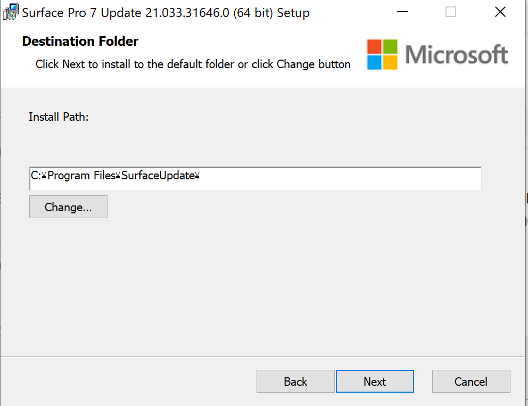Cancel the setup wizard

[x=471, y=382]
